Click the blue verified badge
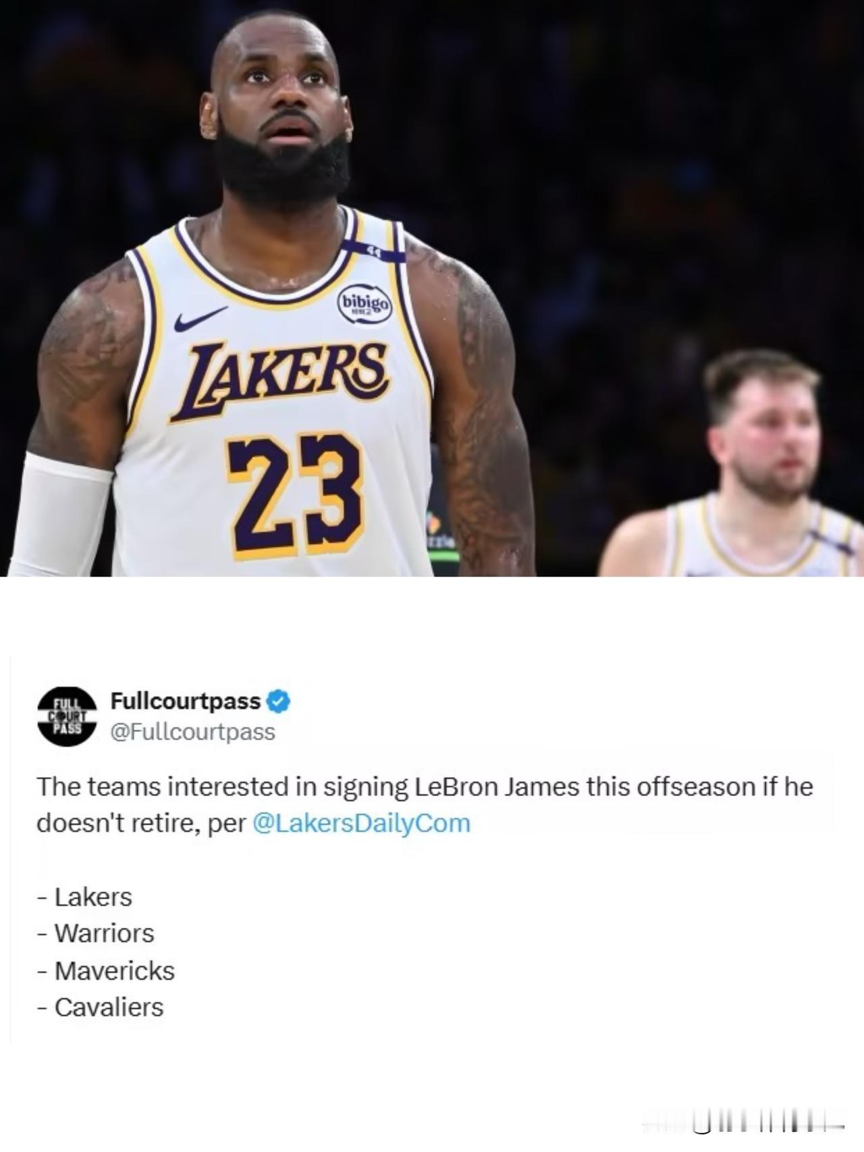This screenshot has height=1152, width=864. pos(279,702)
